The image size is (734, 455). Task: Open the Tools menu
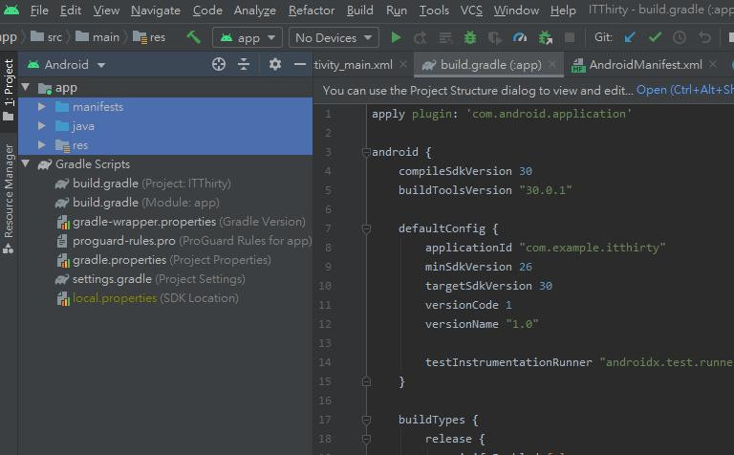coord(434,10)
